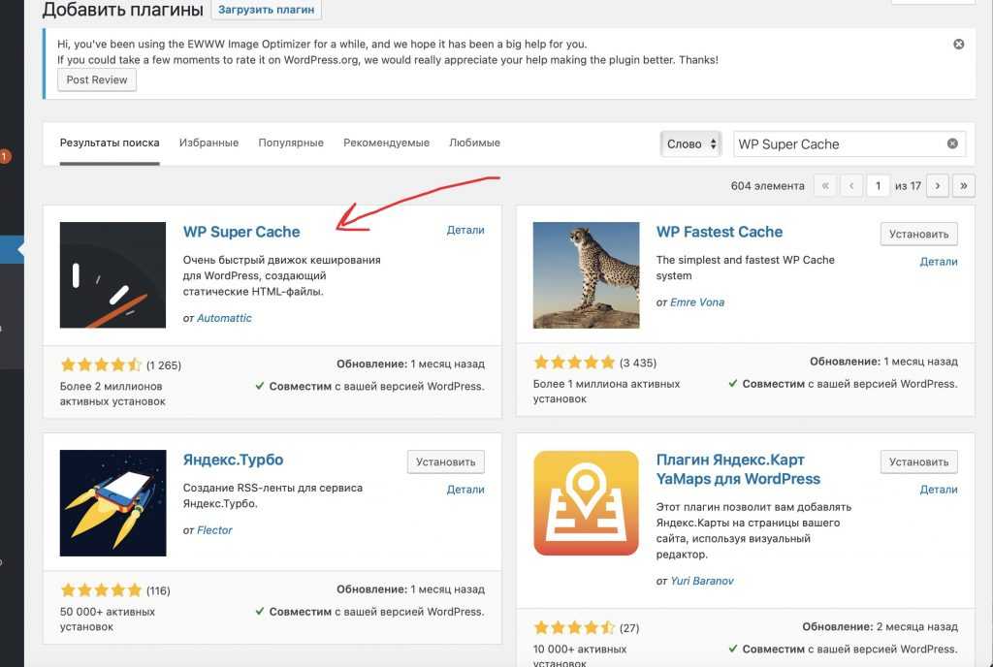
Task: Open the Слово search type dropdown
Action: click(690, 143)
